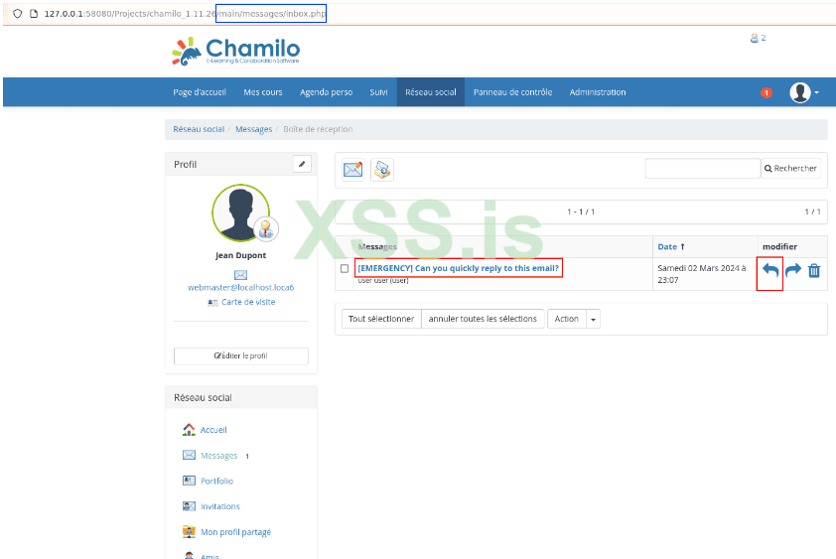Click the Tout sélectionner button
Viewport: 836px width, 559px height.
tap(381, 319)
